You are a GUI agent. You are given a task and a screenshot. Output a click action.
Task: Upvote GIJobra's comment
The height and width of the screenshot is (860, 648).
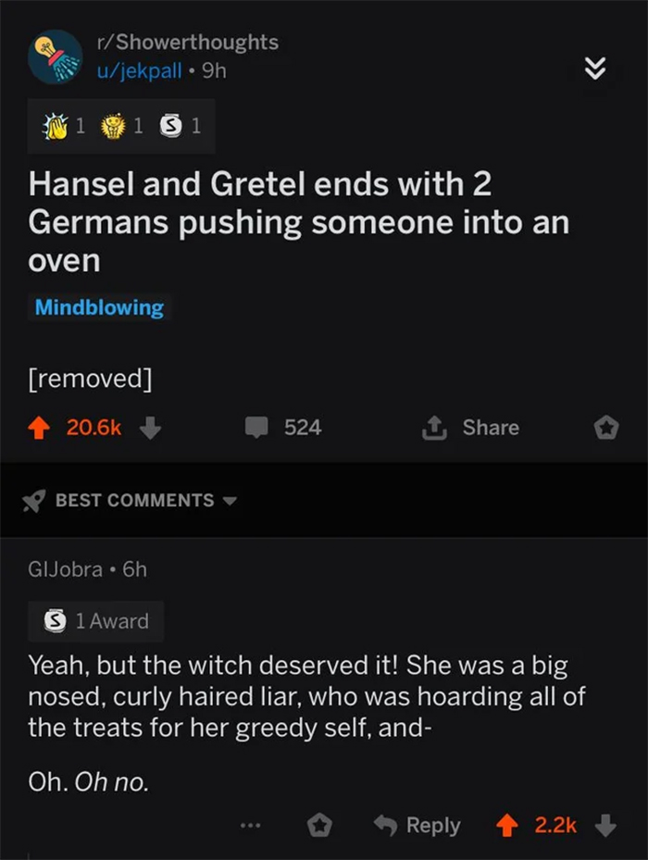505,825
